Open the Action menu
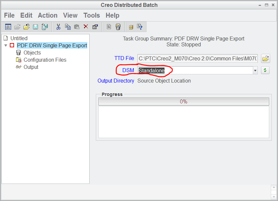The width and height of the screenshot is (278, 201). (47, 15)
